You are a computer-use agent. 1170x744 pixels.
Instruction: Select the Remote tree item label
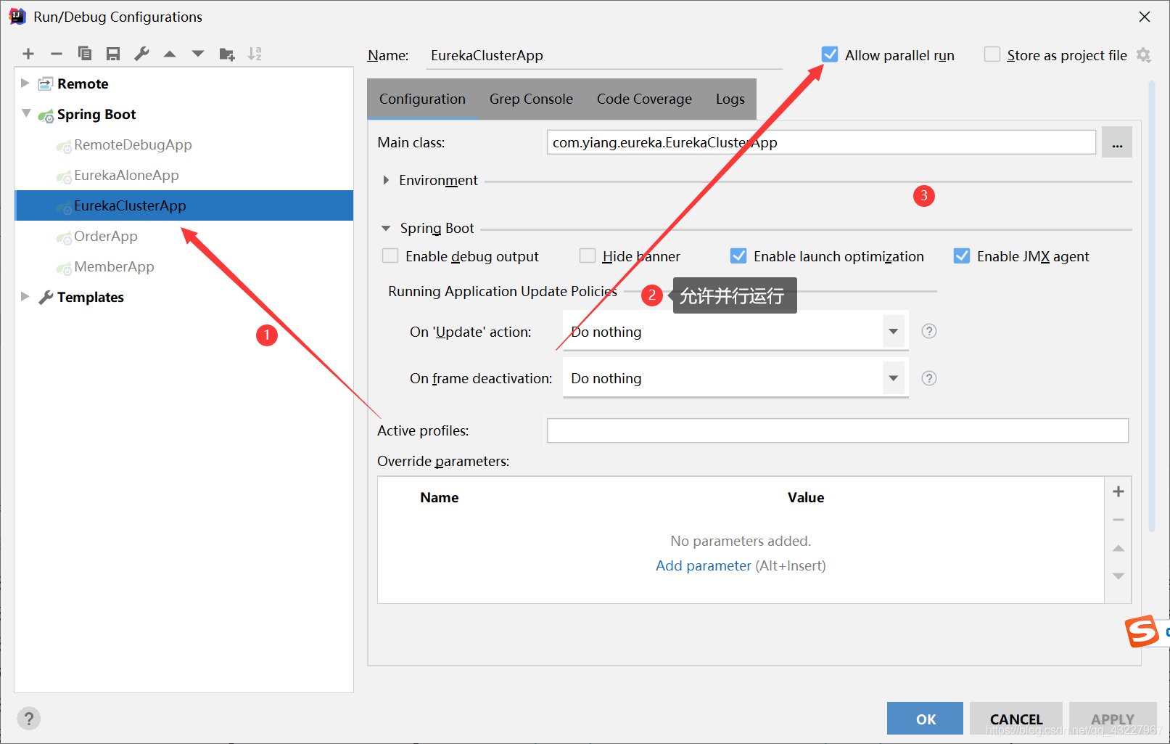pyautogui.click(x=83, y=83)
